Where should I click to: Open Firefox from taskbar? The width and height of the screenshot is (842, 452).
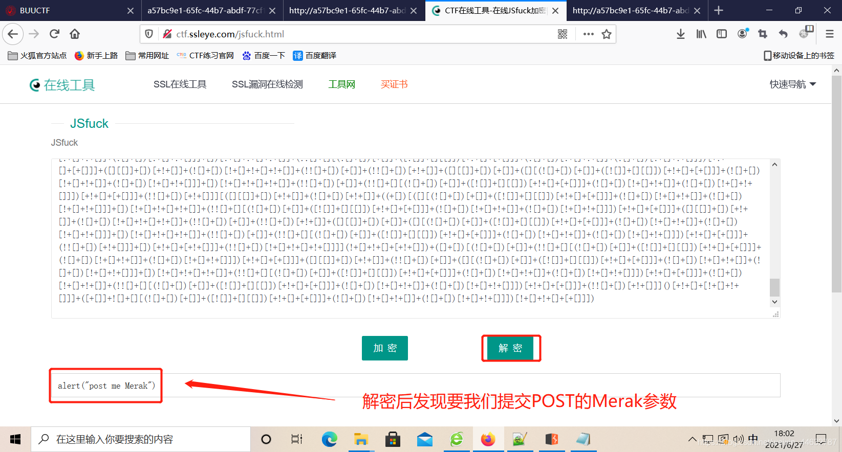tap(488, 439)
